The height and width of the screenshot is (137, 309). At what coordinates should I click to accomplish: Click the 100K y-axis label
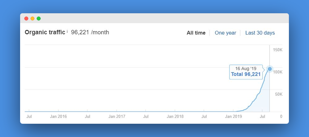tap(277, 72)
